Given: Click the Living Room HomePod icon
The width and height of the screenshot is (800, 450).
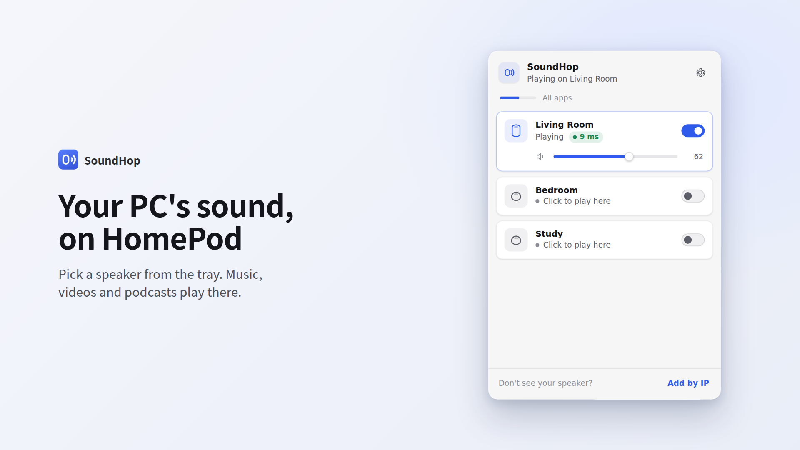Looking at the screenshot, I should coord(516,131).
